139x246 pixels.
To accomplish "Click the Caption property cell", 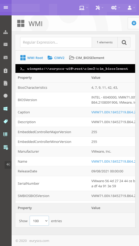I will pos(52,112).
